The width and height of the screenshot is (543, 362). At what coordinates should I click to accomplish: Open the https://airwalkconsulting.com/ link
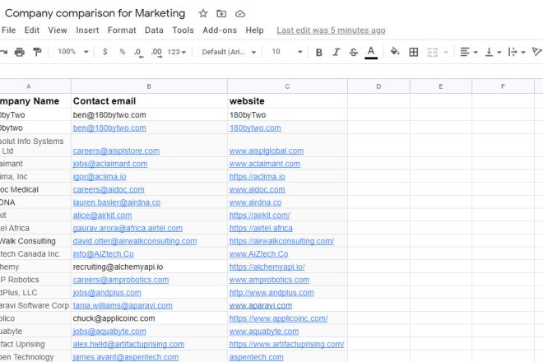click(281, 241)
